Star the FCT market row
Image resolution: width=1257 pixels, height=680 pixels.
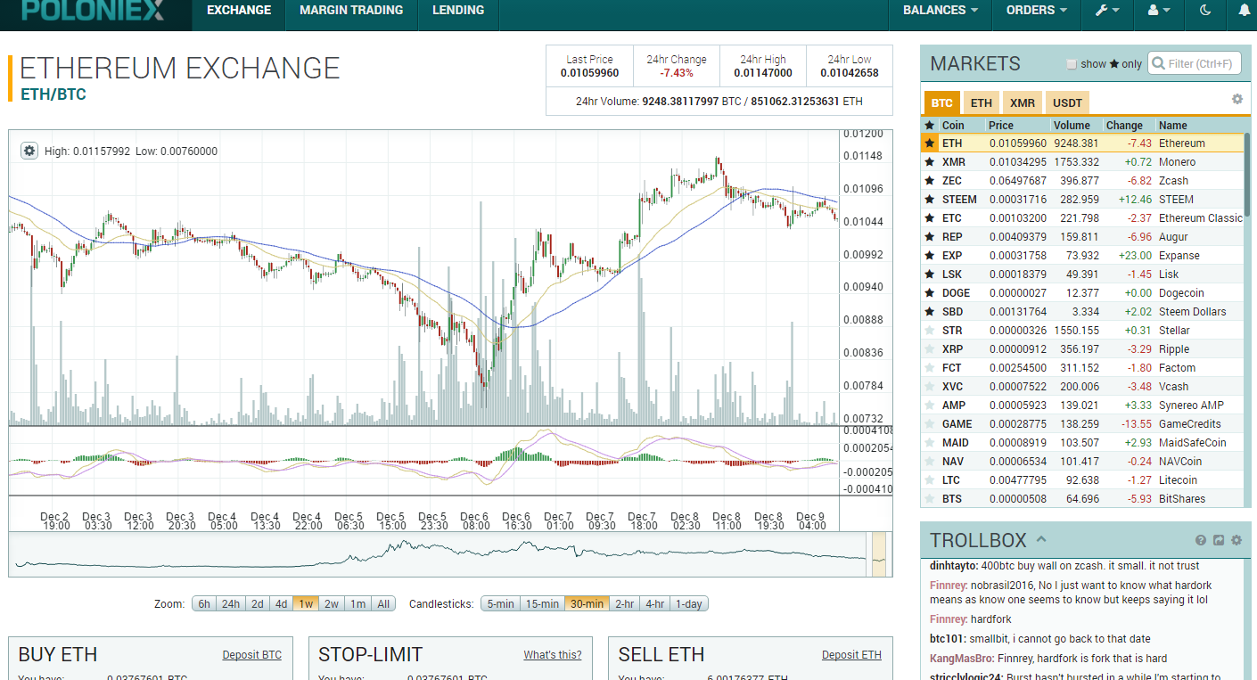930,368
